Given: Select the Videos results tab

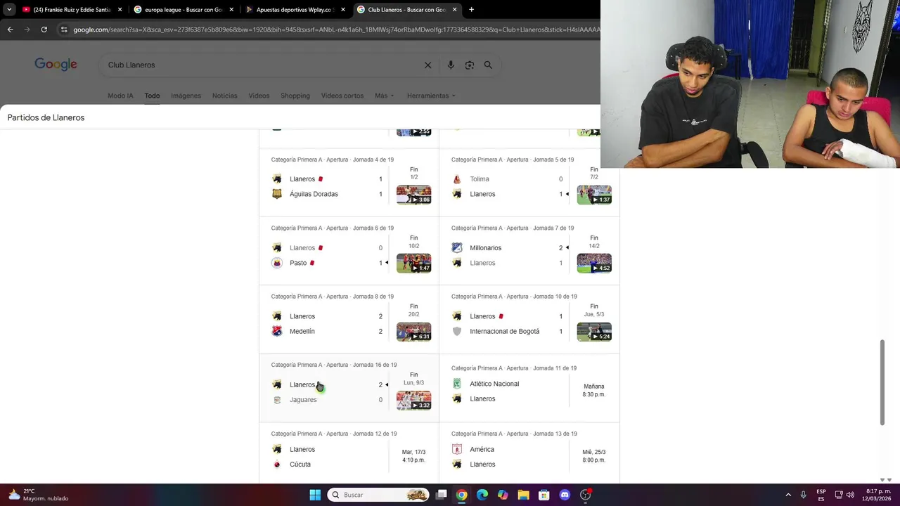Looking at the screenshot, I should click(x=259, y=96).
